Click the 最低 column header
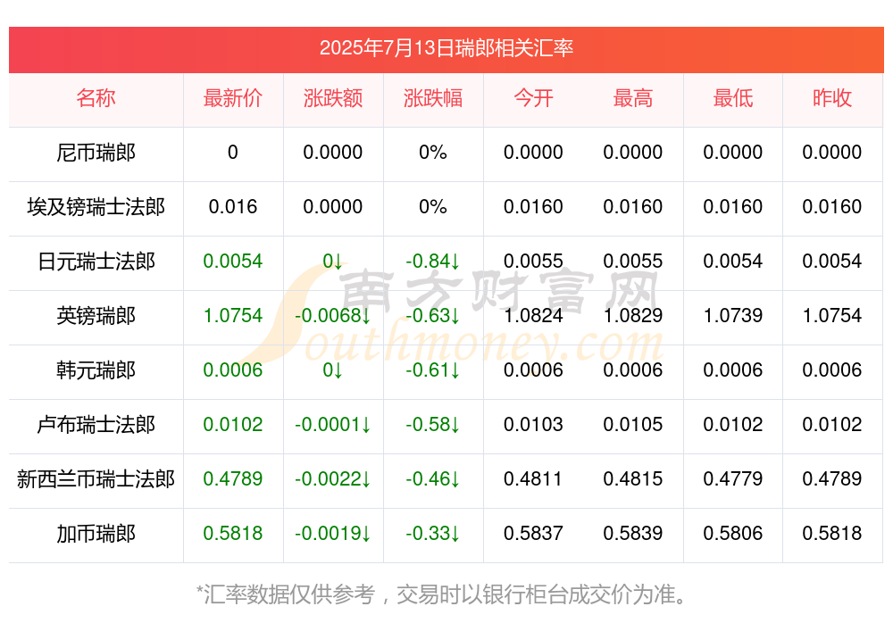Viewport: 893px width, 623px height. coord(733,98)
